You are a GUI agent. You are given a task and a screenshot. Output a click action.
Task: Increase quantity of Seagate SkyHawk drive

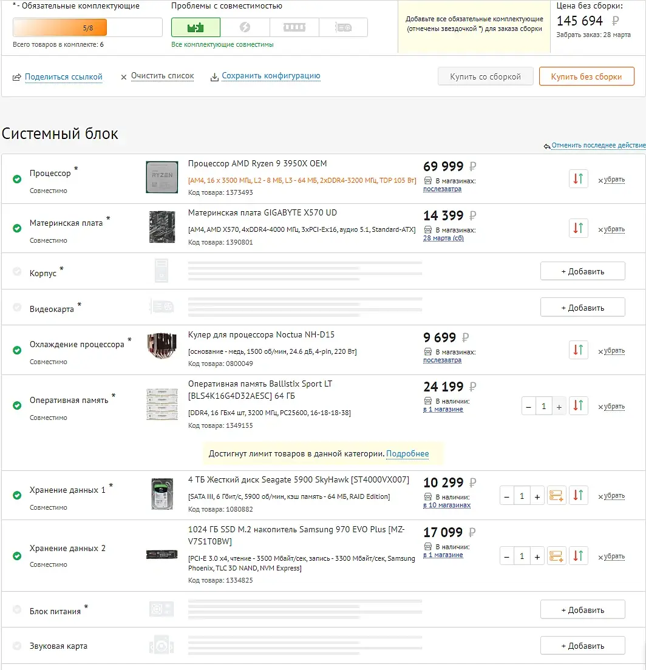tap(537, 496)
